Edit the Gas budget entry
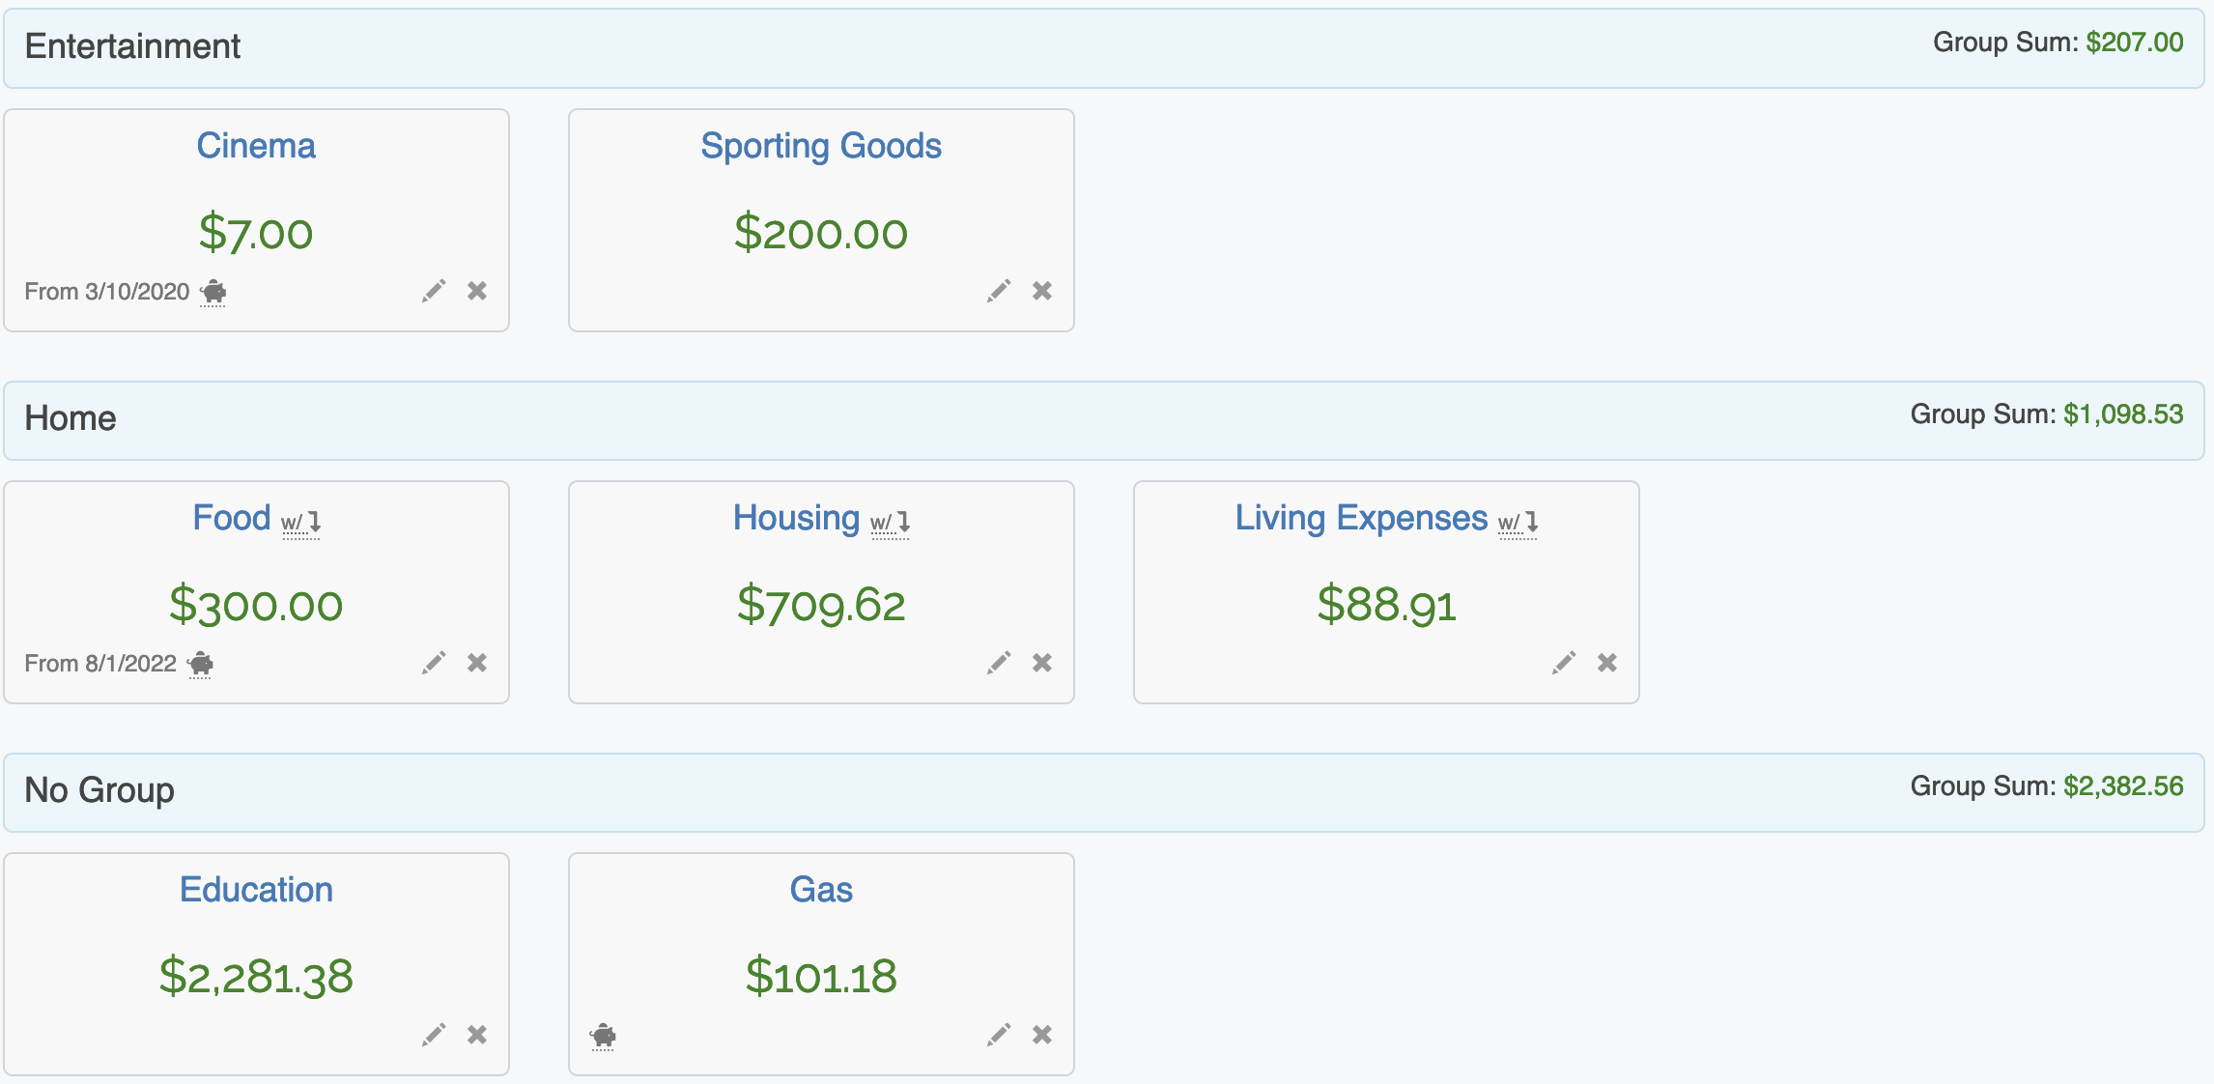The image size is (2214, 1084). [999, 1035]
